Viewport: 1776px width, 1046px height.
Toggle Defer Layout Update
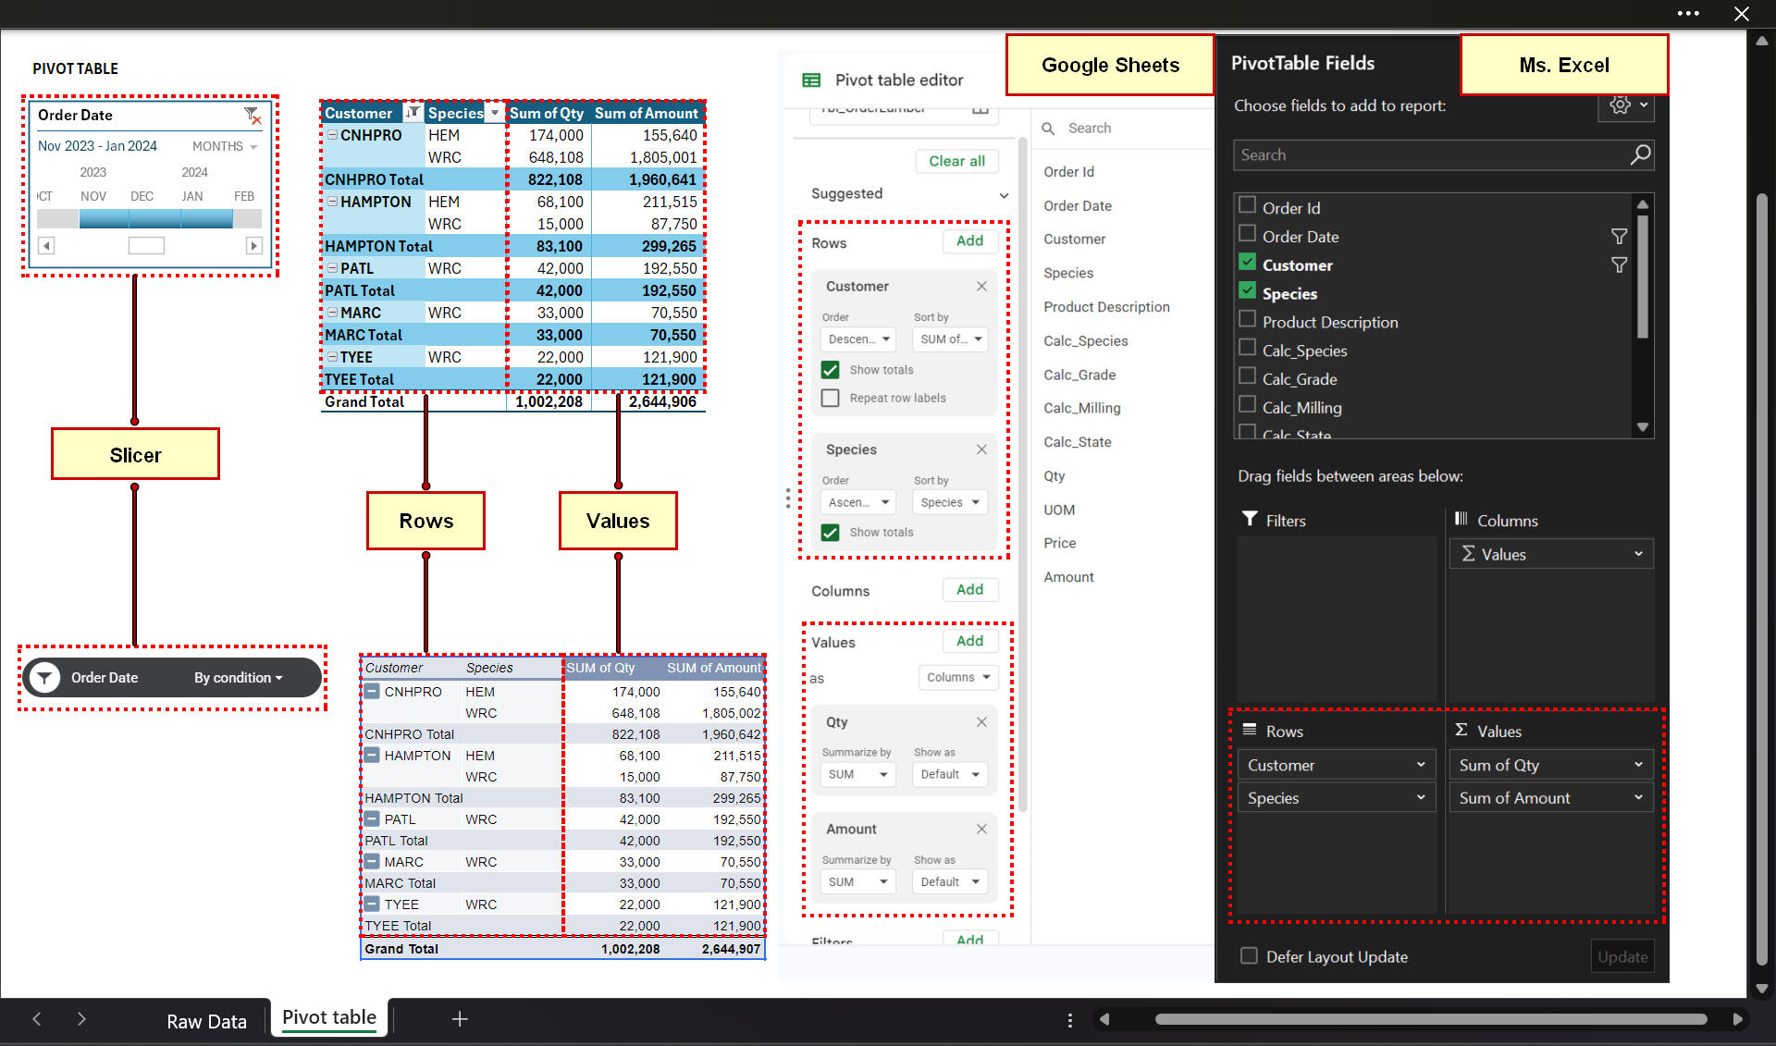[1249, 956]
